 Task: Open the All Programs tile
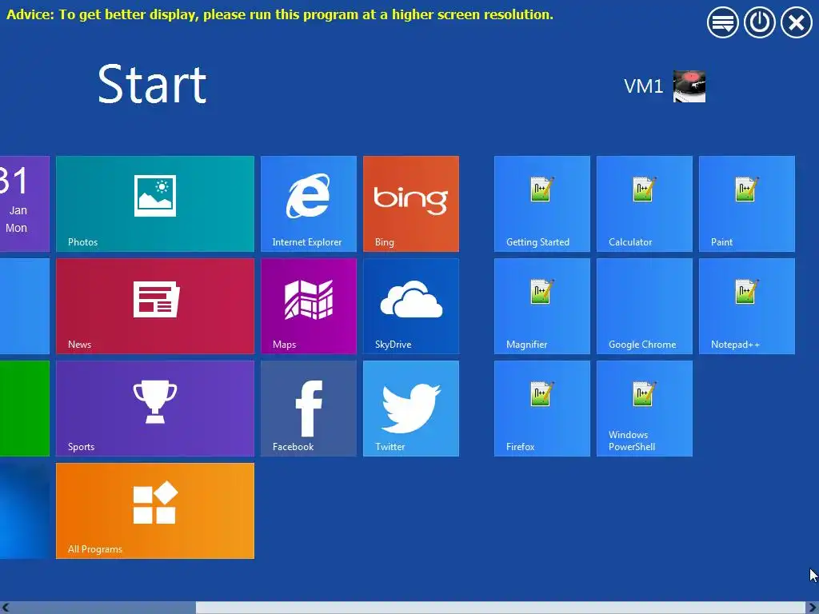click(155, 511)
